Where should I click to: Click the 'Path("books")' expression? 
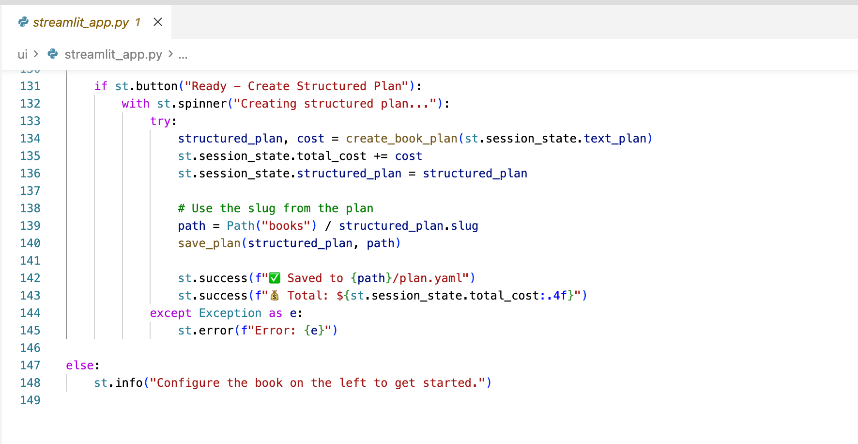272,226
